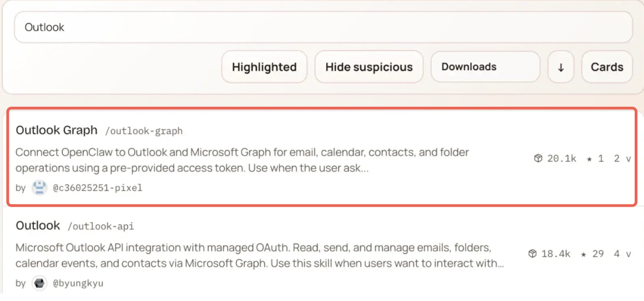Viewport: 644px width, 301px height.
Task: Click the c36025251-pixel avatar icon
Action: (39, 188)
